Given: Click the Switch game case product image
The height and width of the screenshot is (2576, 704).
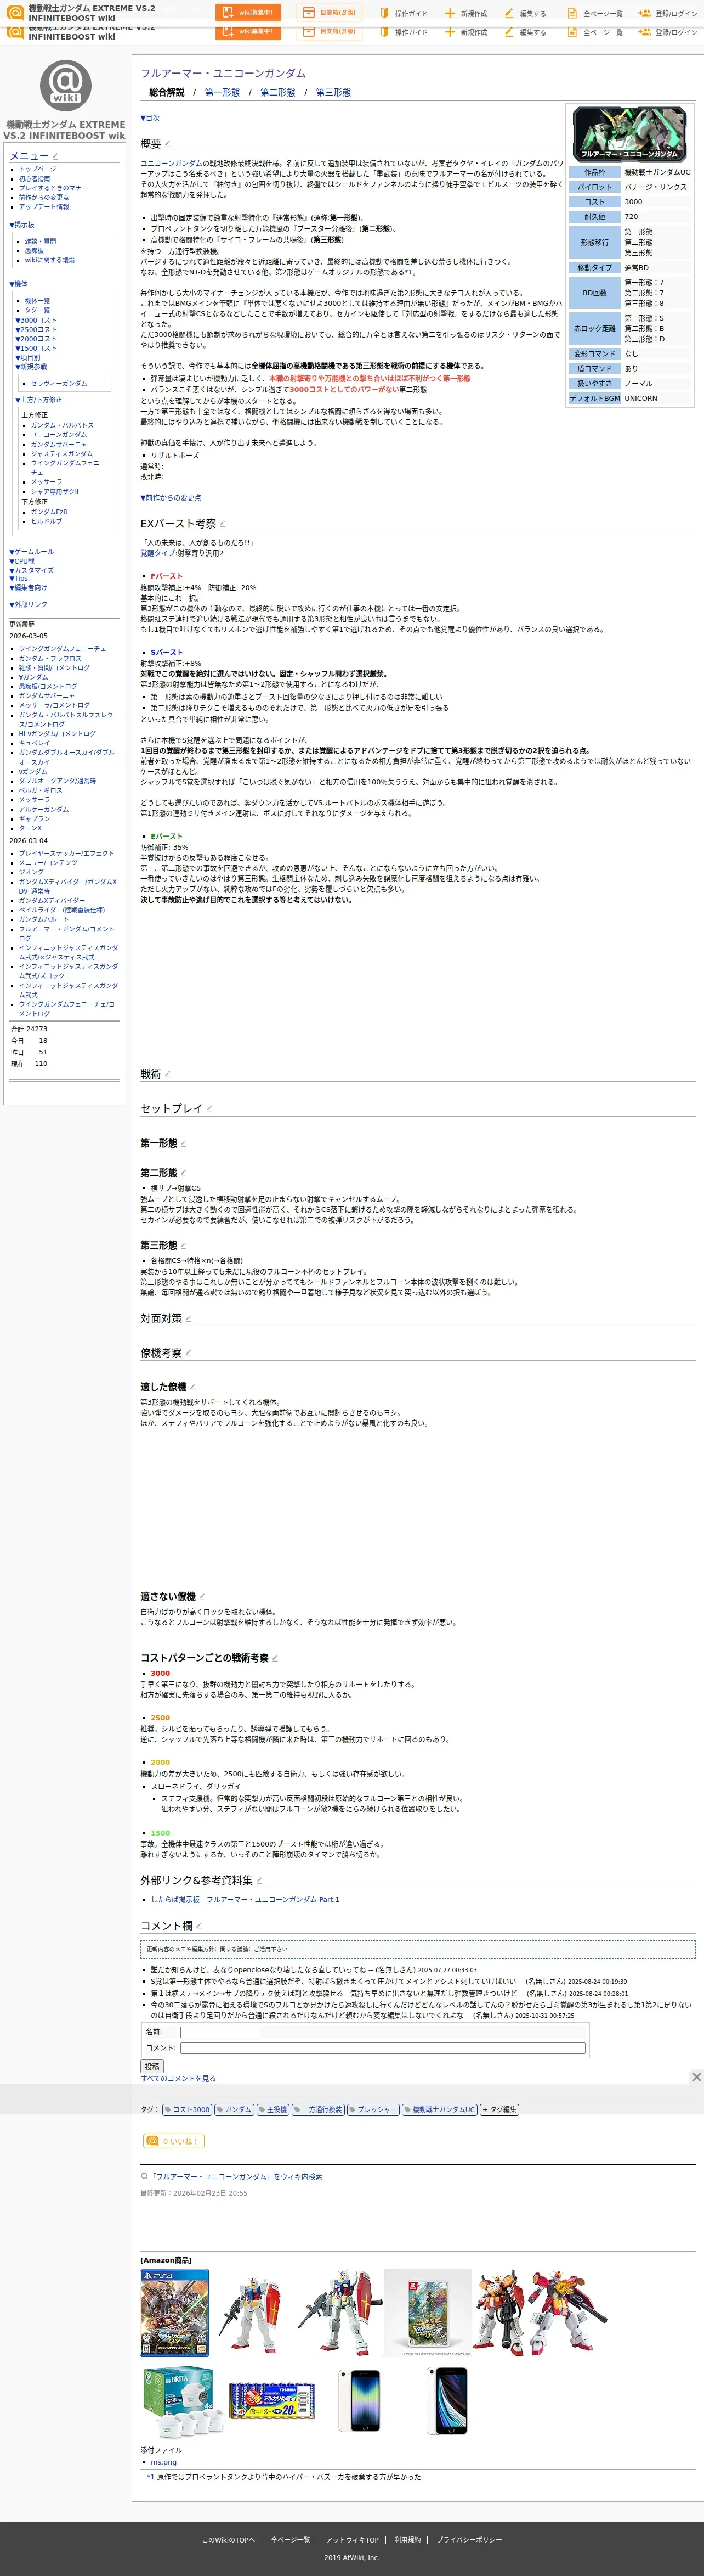Looking at the screenshot, I should pyautogui.click(x=428, y=2313).
